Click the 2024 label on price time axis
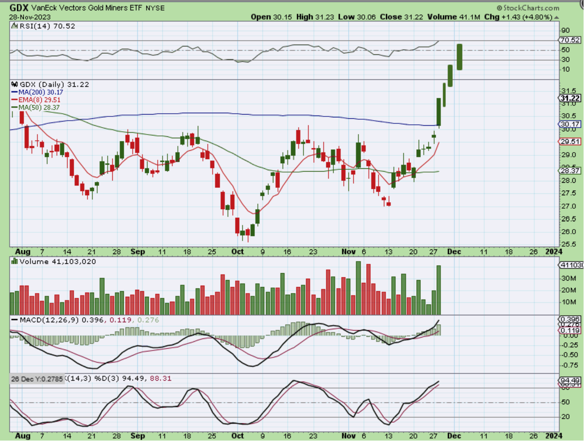The image size is (584, 441). (553, 252)
